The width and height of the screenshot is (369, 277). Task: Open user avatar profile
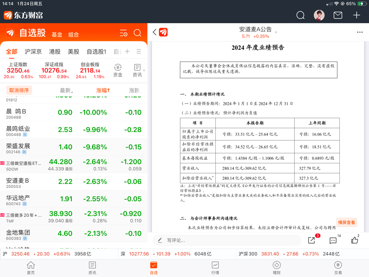click(x=319, y=15)
